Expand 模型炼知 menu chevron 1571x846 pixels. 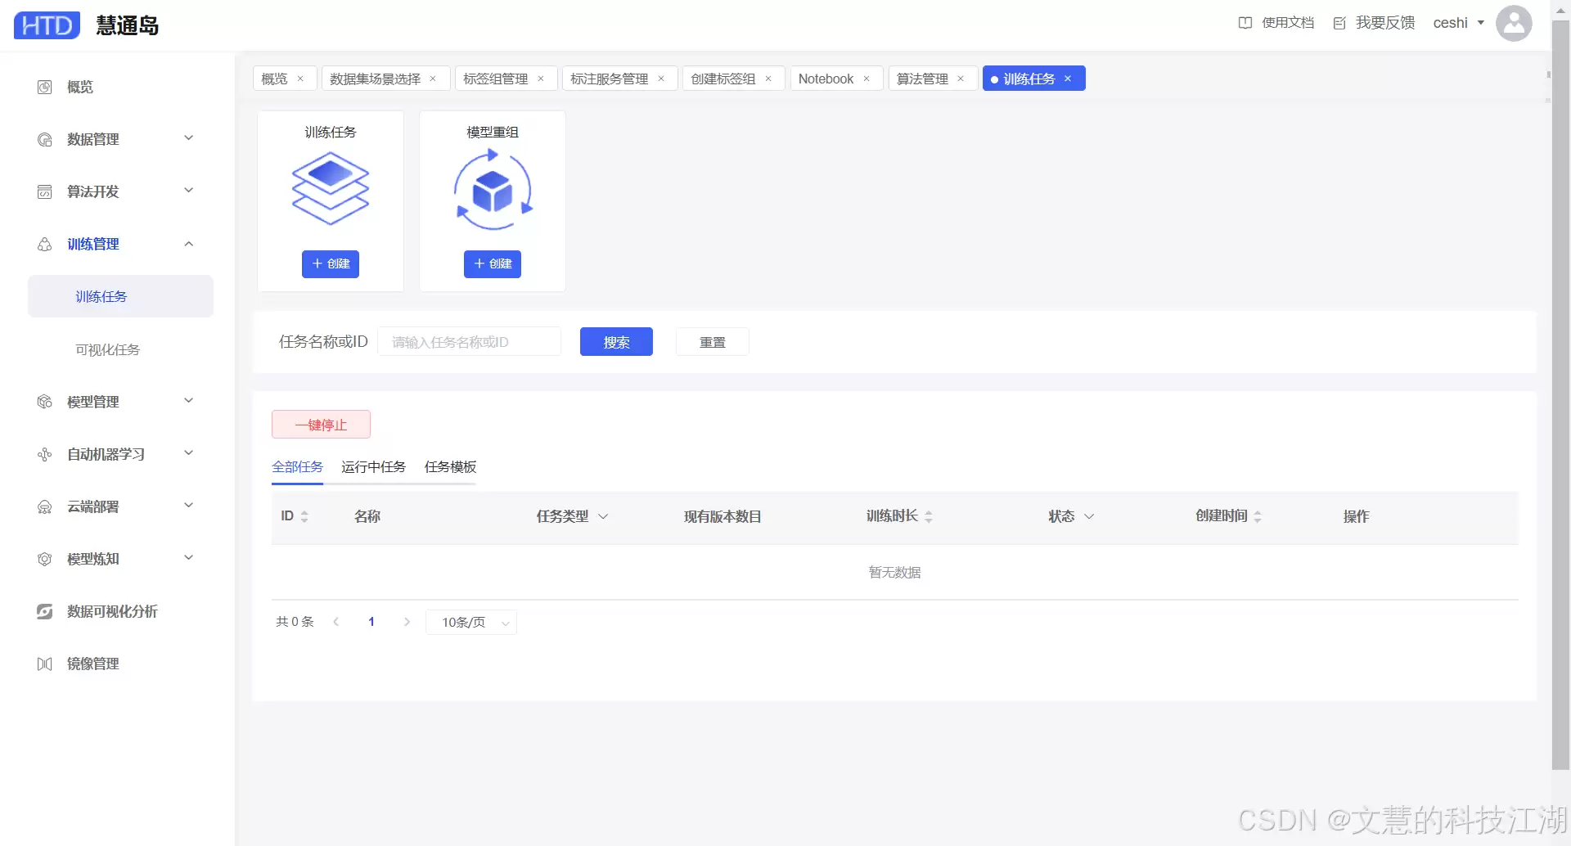click(189, 558)
